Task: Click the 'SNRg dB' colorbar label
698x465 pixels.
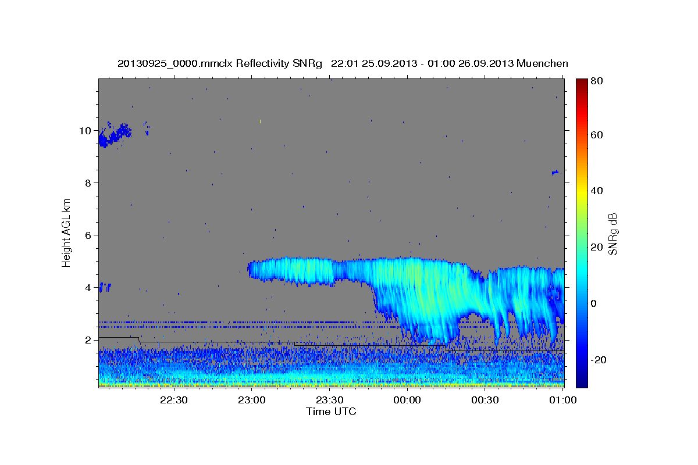Action: click(x=612, y=234)
